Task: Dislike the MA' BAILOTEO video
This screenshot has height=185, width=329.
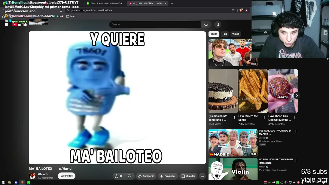Action: 130,176
